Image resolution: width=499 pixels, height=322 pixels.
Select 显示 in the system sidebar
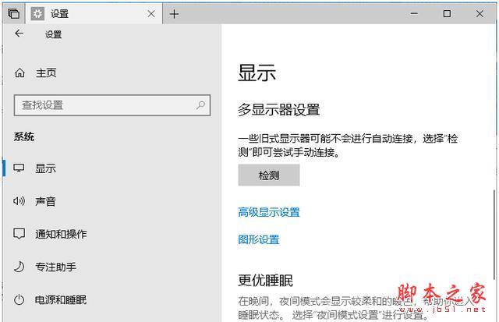[45, 168]
